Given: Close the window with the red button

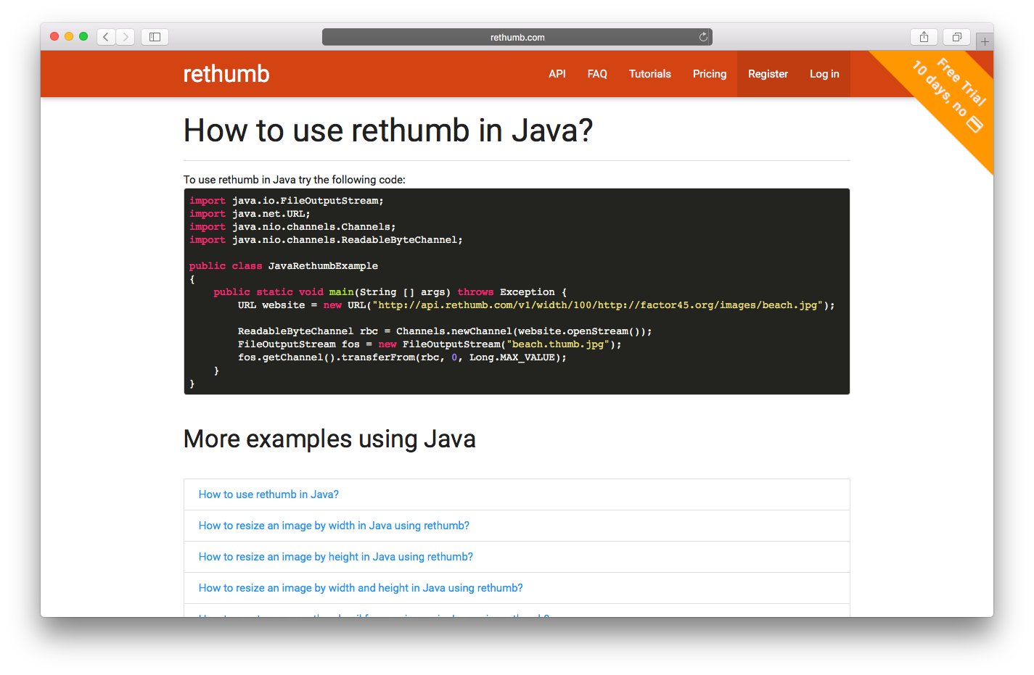Looking at the screenshot, I should [54, 36].
